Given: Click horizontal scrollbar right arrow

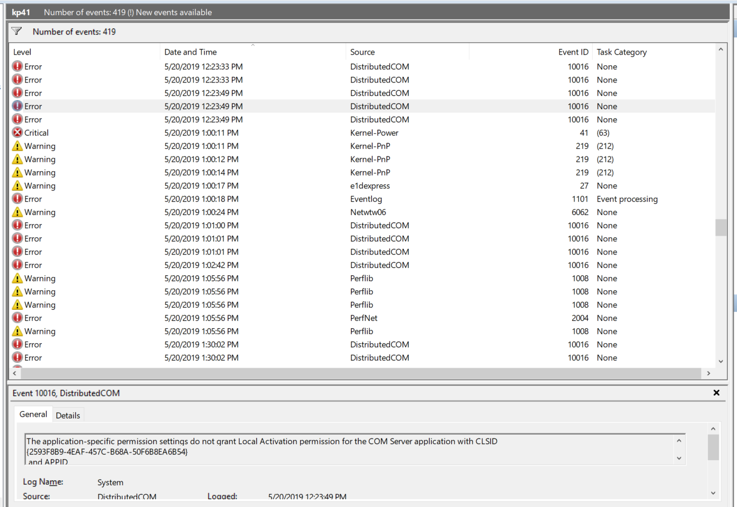Looking at the screenshot, I should tap(709, 373).
